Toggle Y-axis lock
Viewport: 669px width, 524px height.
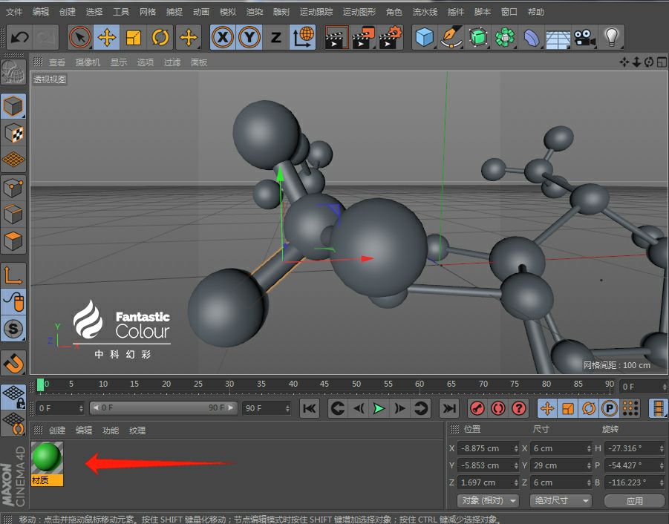click(249, 37)
